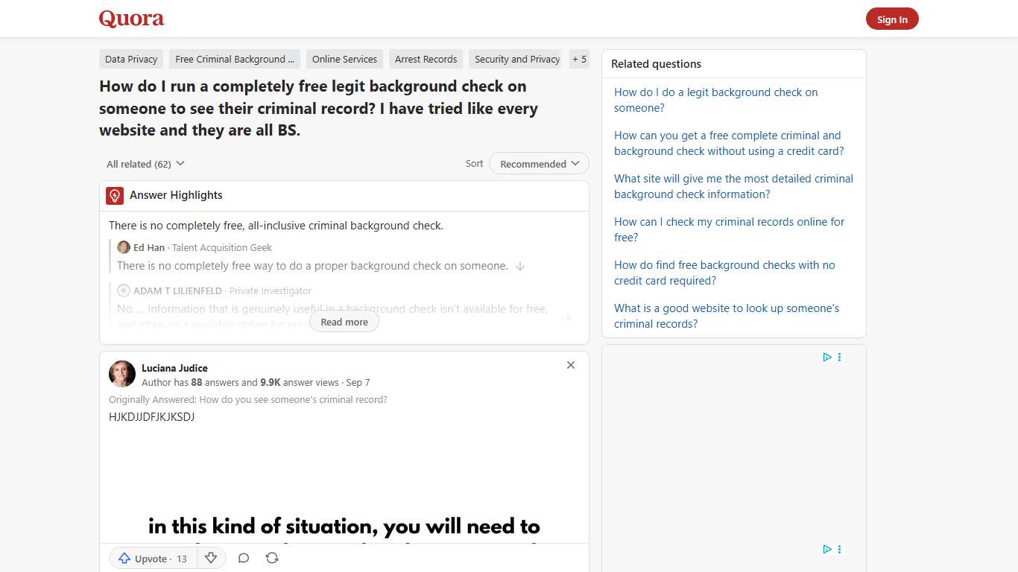The width and height of the screenshot is (1018, 572).
Task: Open the Recommended sort dropdown
Action: (539, 163)
